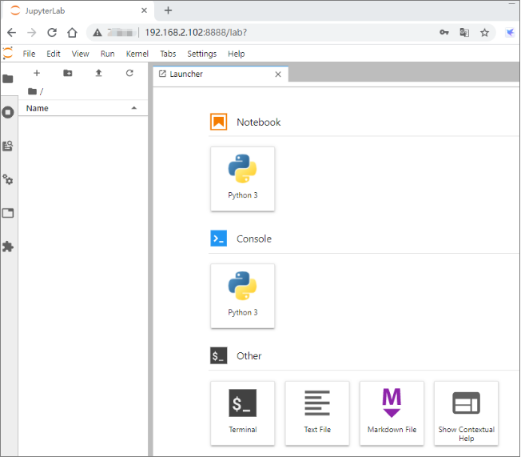
Task: Open the Run menu
Action: coord(108,54)
